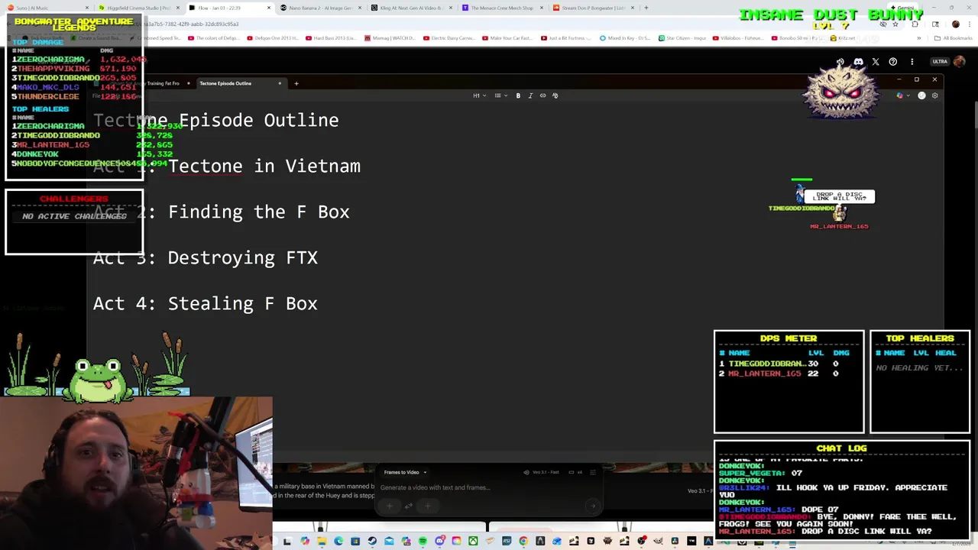Click the line 'Act 4: Stealing F Box'
Image resolution: width=978 pixels, height=550 pixels.
point(206,303)
